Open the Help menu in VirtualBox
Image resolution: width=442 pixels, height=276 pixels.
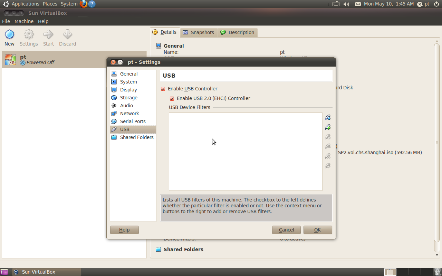[x=43, y=21]
